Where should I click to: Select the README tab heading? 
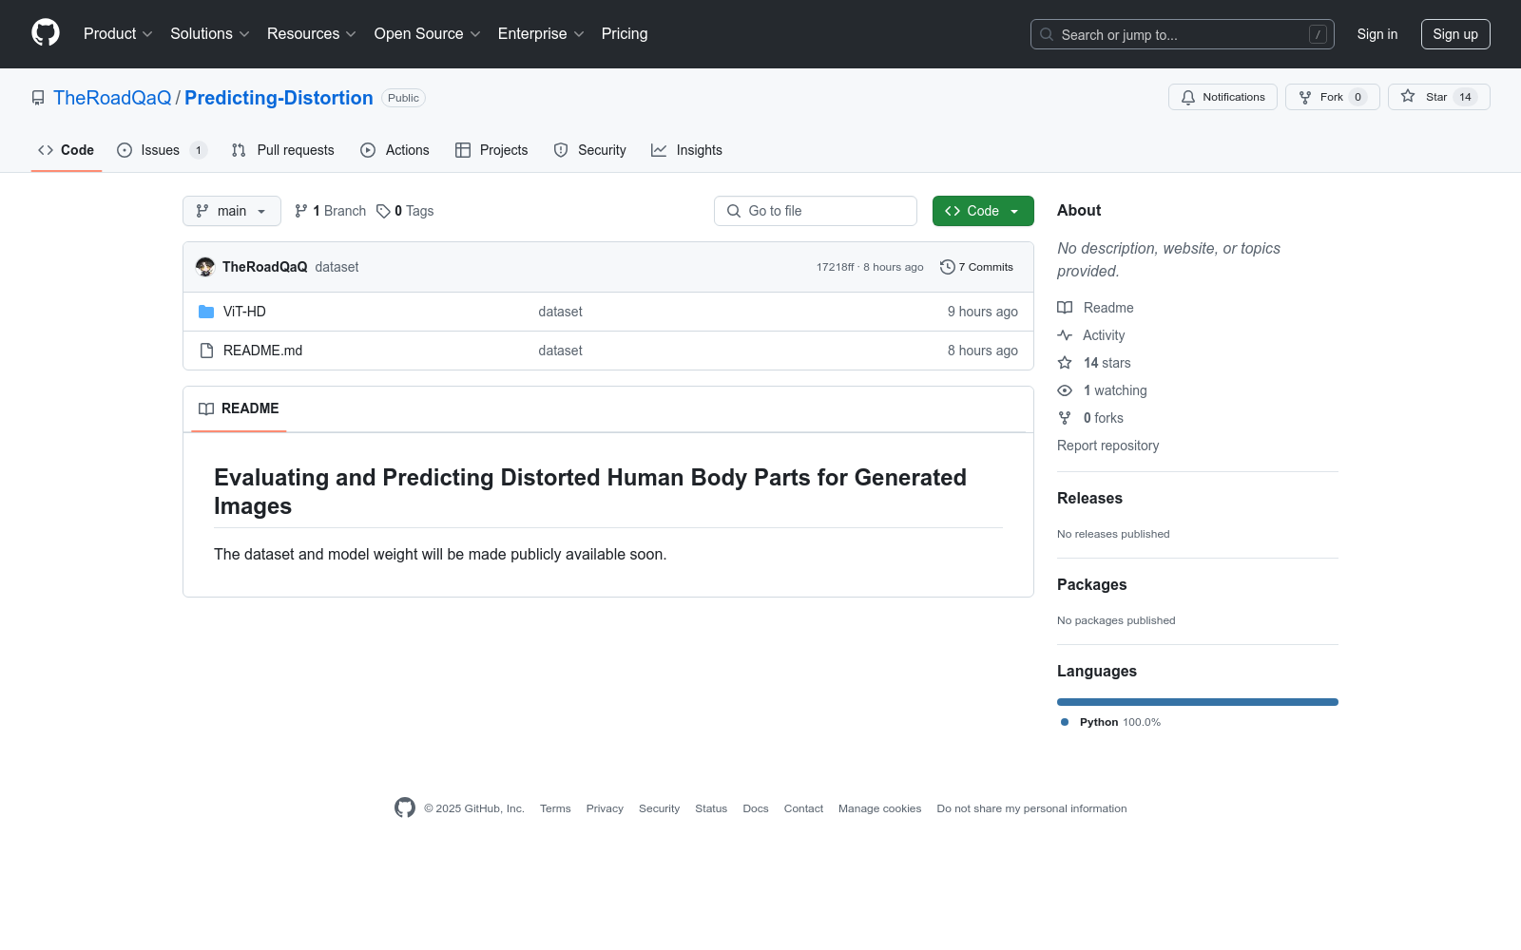pyautogui.click(x=239, y=408)
